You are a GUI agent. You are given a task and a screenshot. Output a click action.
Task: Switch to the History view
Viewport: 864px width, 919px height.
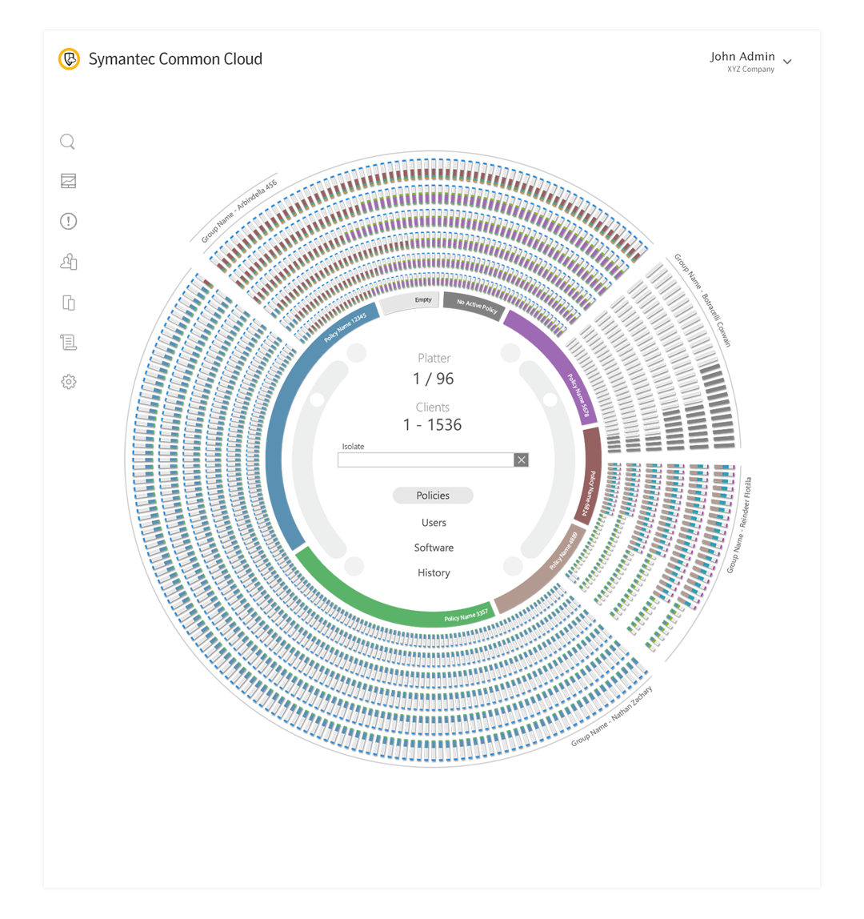click(434, 573)
